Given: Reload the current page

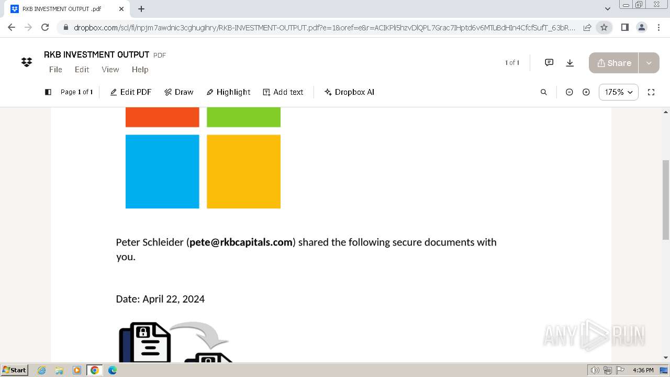Looking at the screenshot, I should click(45, 27).
